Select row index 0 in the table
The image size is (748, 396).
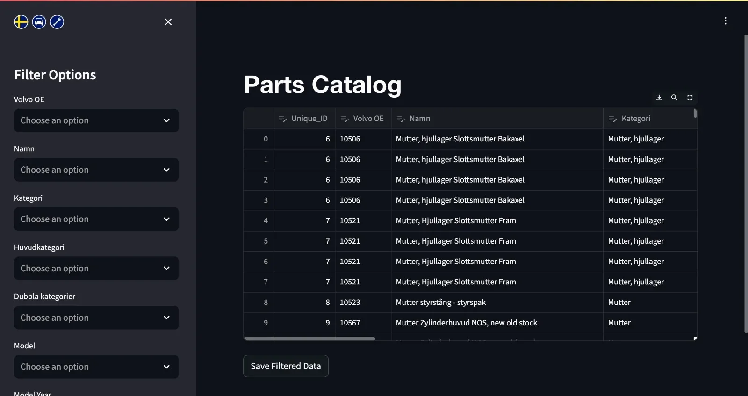tap(259, 139)
